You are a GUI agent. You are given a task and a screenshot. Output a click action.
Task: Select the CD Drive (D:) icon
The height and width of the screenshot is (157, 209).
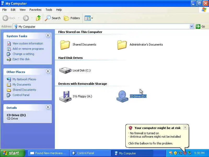tap(122, 96)
